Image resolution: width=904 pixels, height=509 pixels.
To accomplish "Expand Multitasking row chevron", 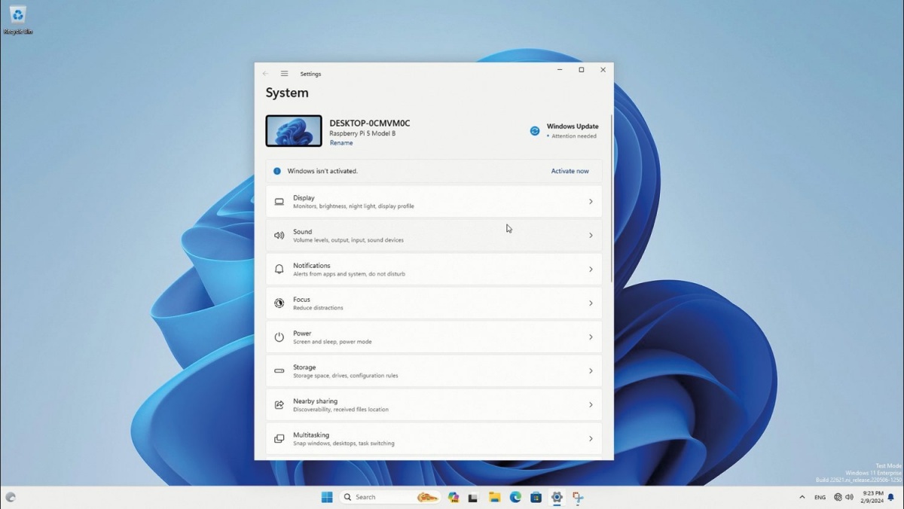I will [591, 438].
